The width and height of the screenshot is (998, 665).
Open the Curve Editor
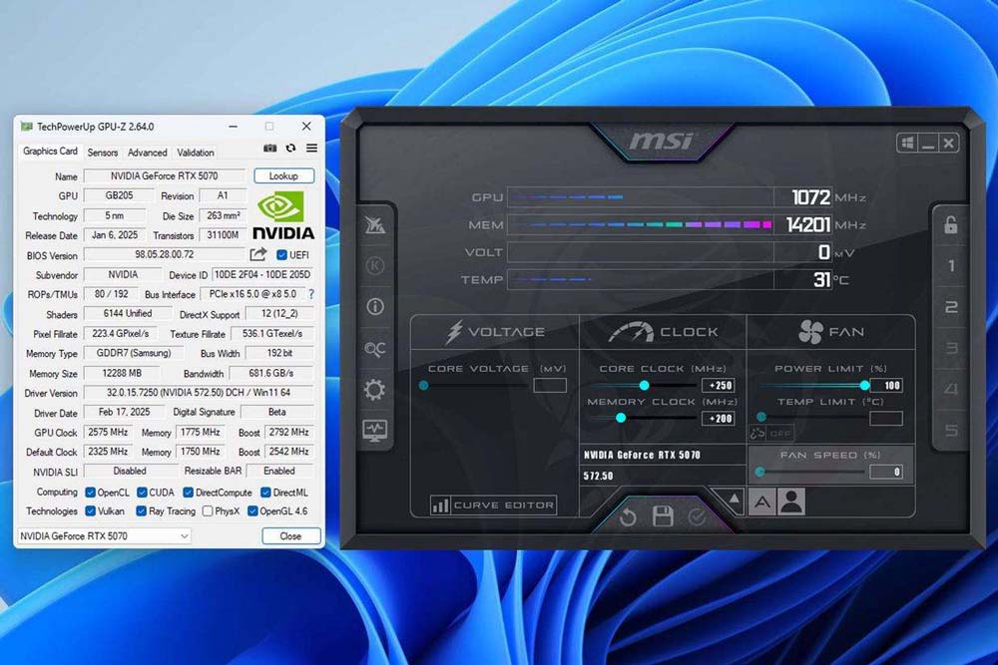493,505
